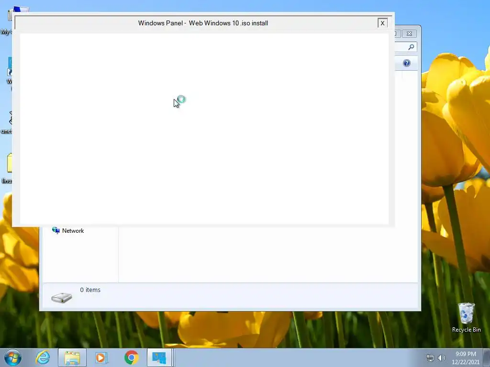490x367 pixels.
Task: Click the '0 items' status text
Action: click(90, 290)
